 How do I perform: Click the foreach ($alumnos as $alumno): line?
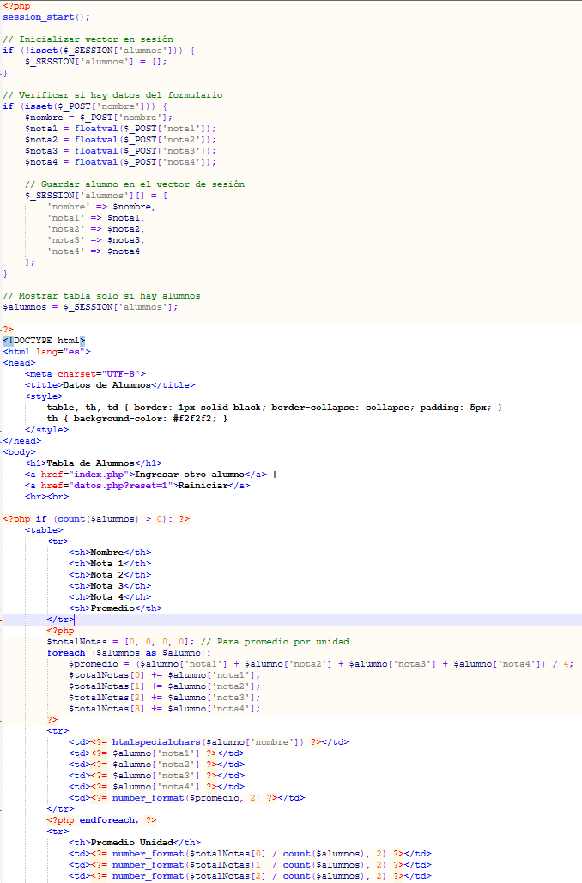pyautogui.click(x=129, y=653)
